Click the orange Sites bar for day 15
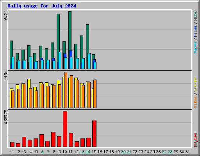200x156 pixels. pyautogui.click(x=95, y=94)
